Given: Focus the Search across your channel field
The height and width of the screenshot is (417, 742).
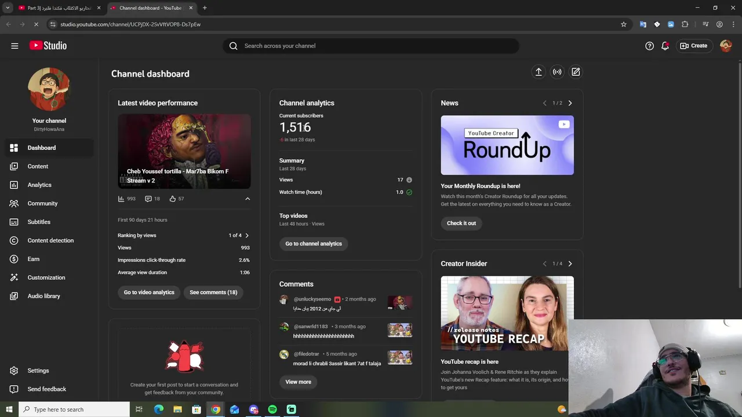Looking at the screenshot, I should coord(371,46).
